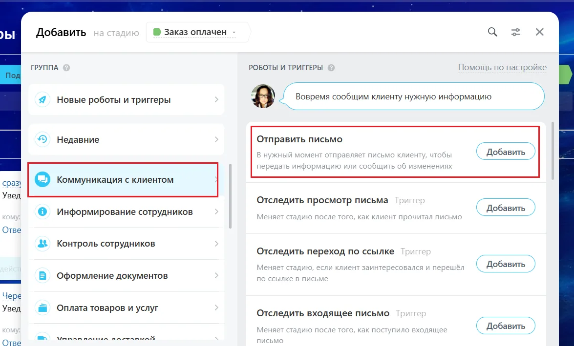Click the help question mark near ГРУППА

[66, 68]
